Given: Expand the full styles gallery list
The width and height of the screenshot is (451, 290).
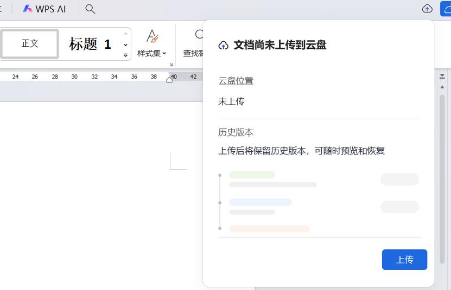Looking at the screenshot, I should click(125, 55).
